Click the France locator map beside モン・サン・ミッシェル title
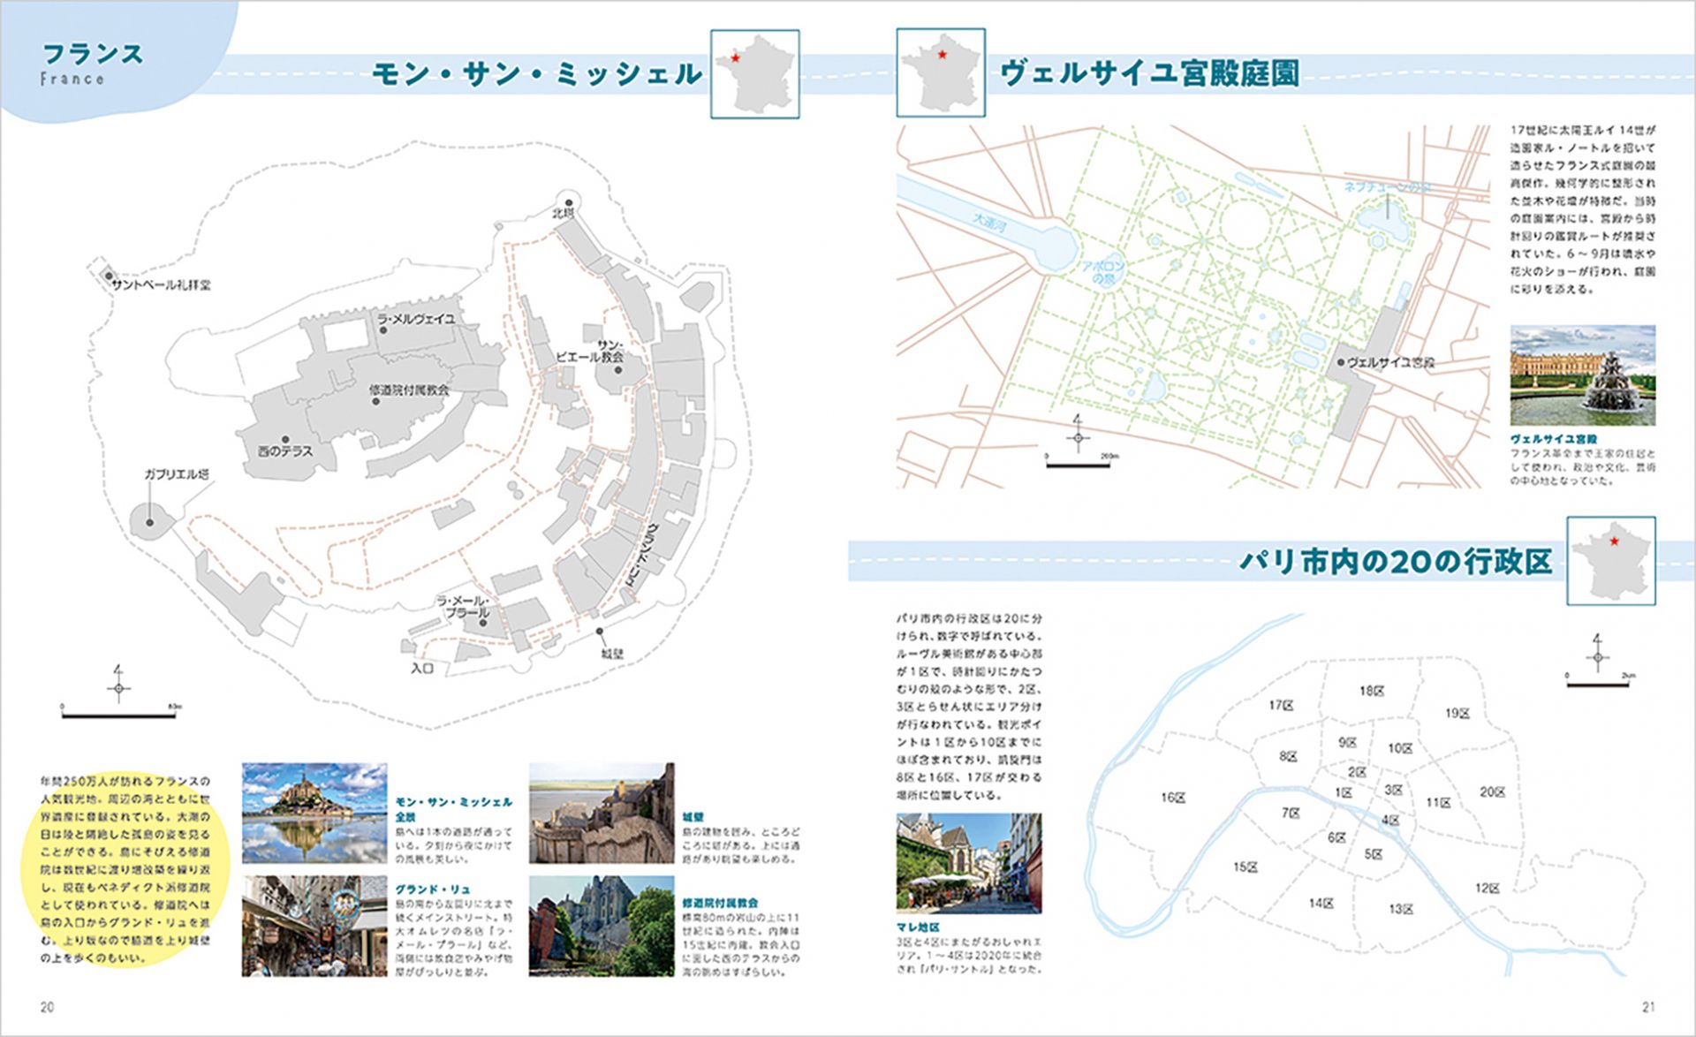Screen dimensions: 1696x1037 755,74
